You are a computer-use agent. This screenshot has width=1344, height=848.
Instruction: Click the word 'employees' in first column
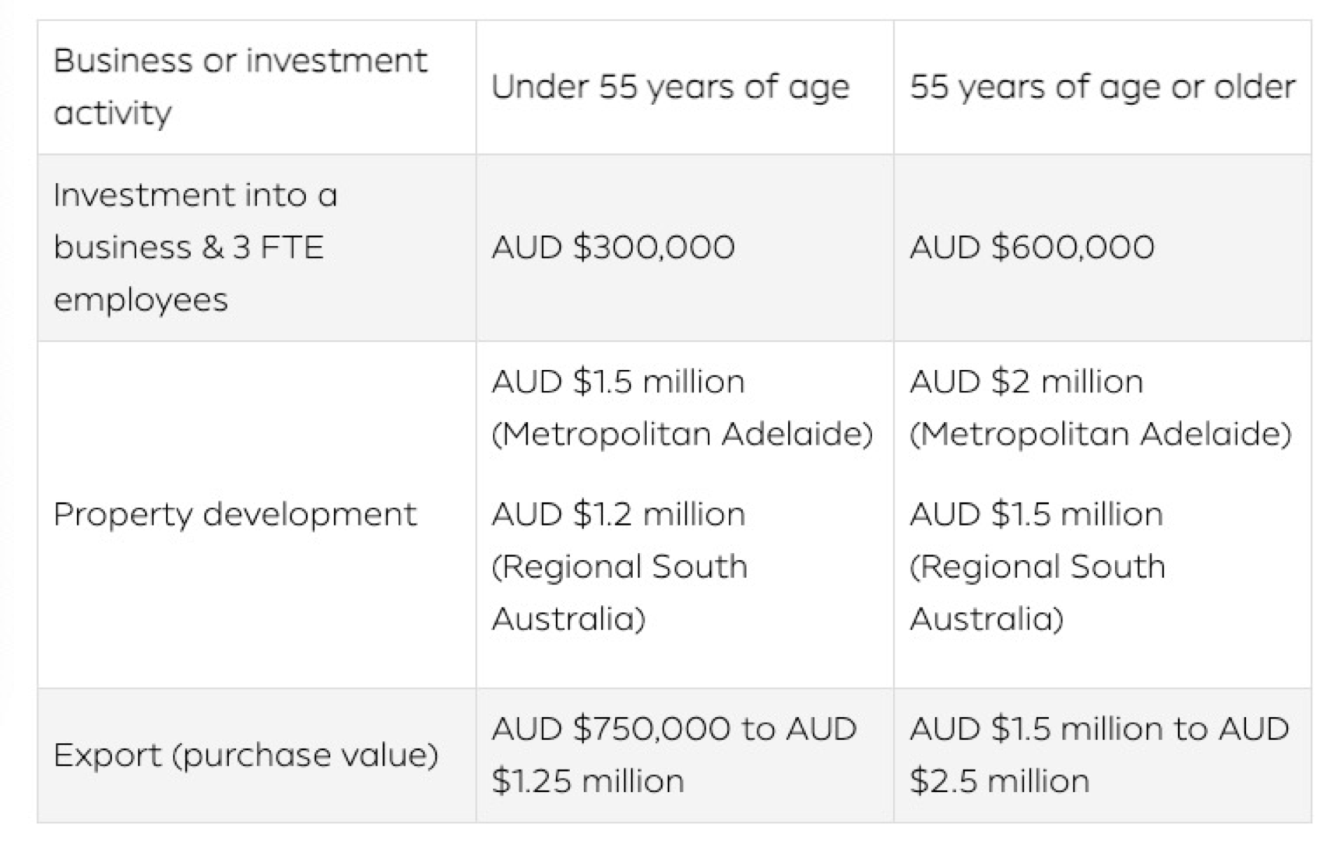(x=141, y=301)
